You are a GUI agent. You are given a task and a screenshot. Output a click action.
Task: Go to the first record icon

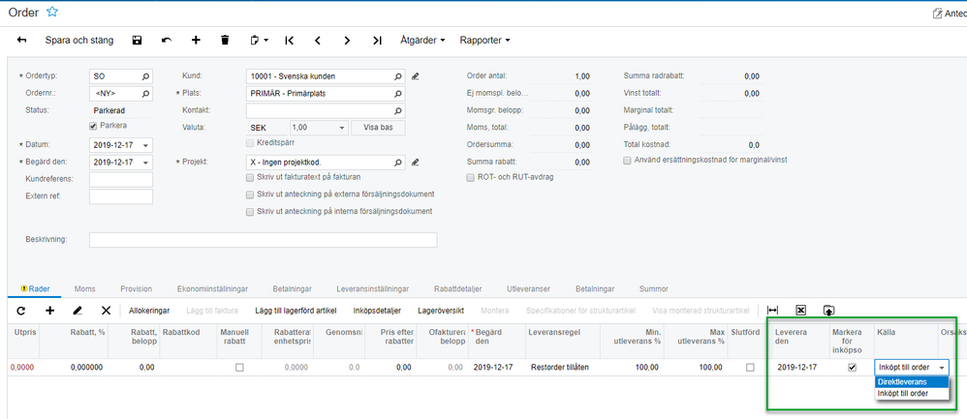[x=289, y=41]
